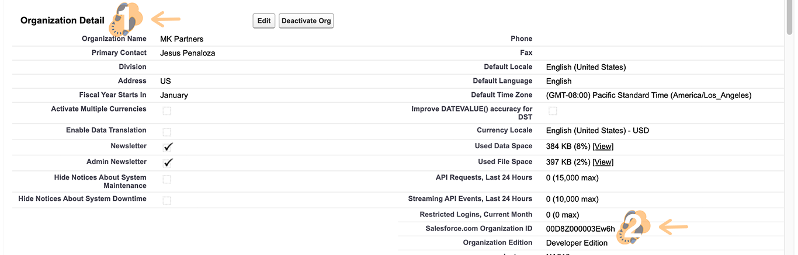Open the View link for Used File Space
Screen dimensions: 798x255
[x=603, y=162]
